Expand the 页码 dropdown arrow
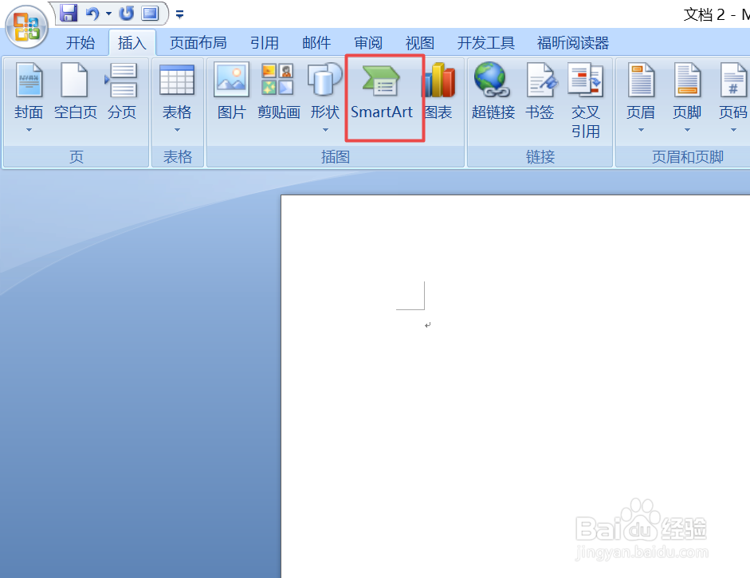 (x=733, y=130)
